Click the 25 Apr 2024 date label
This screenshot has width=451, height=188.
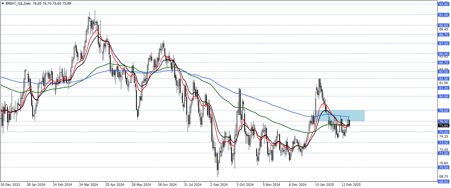click(115, 184)
